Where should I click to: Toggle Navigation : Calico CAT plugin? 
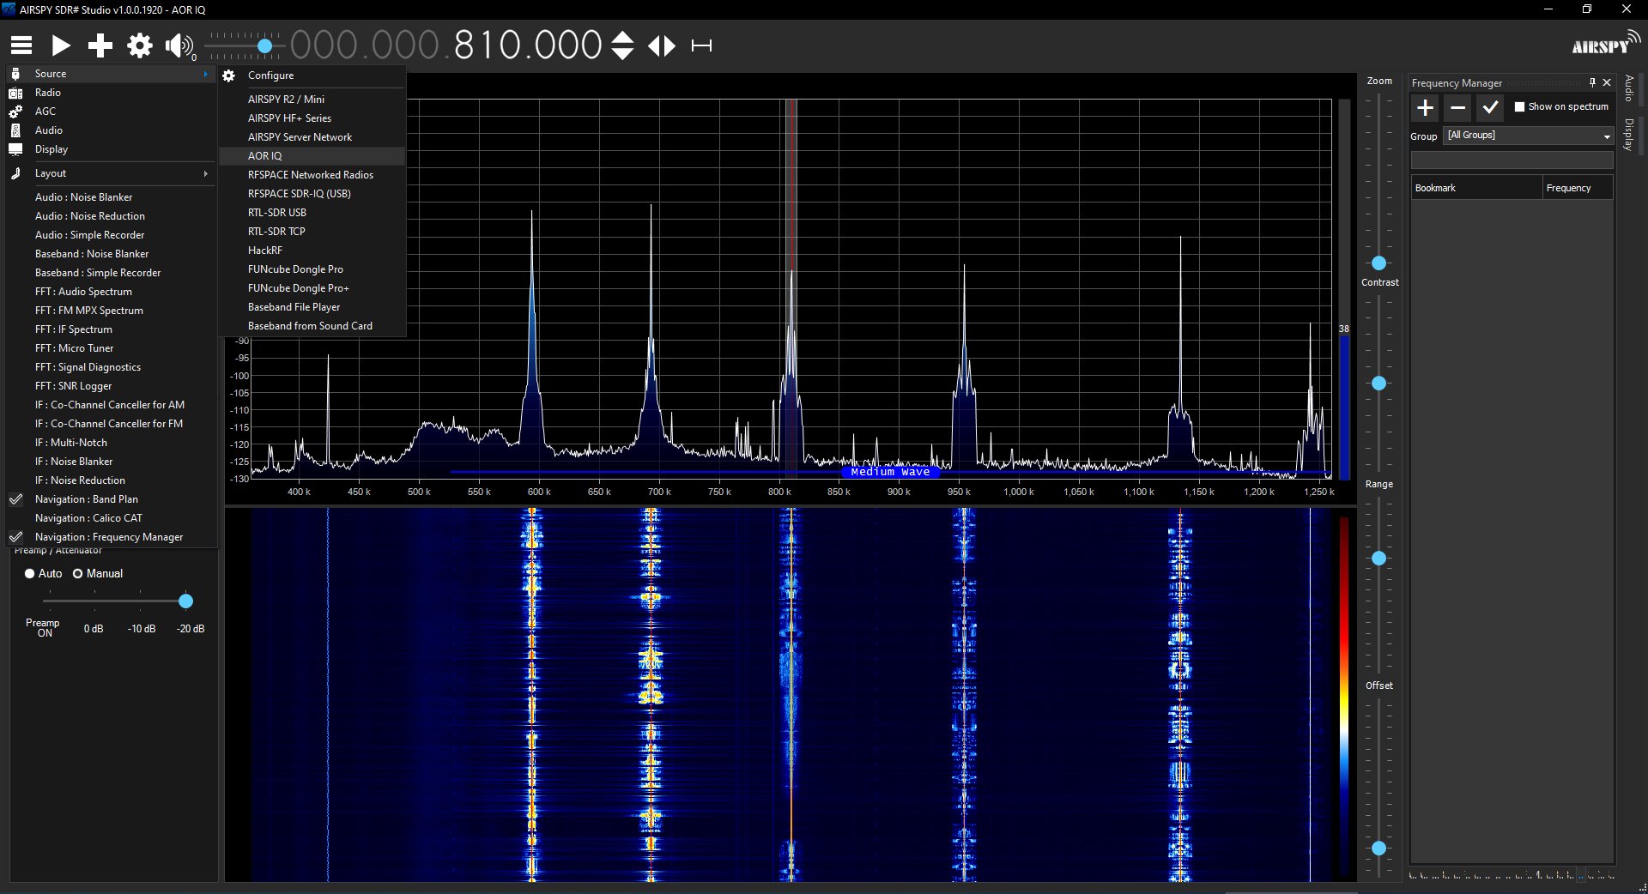point(111,518)
